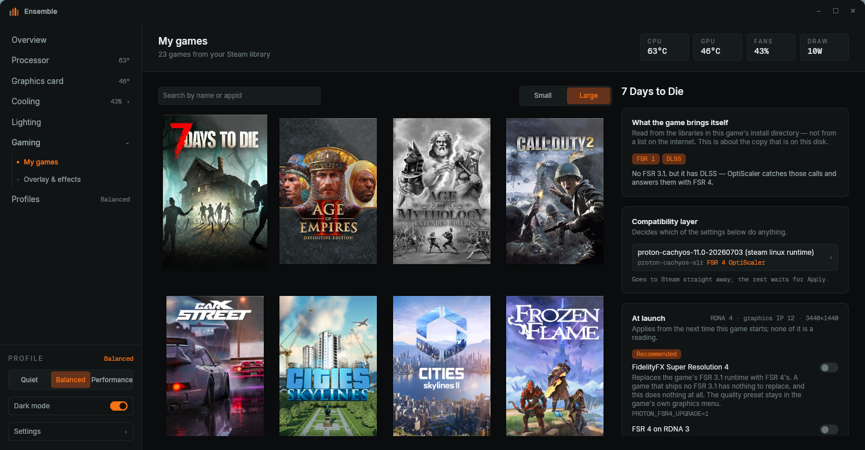Click the GPU temperature tile
This screenshot has height=450, width=865.
point(718,47)
